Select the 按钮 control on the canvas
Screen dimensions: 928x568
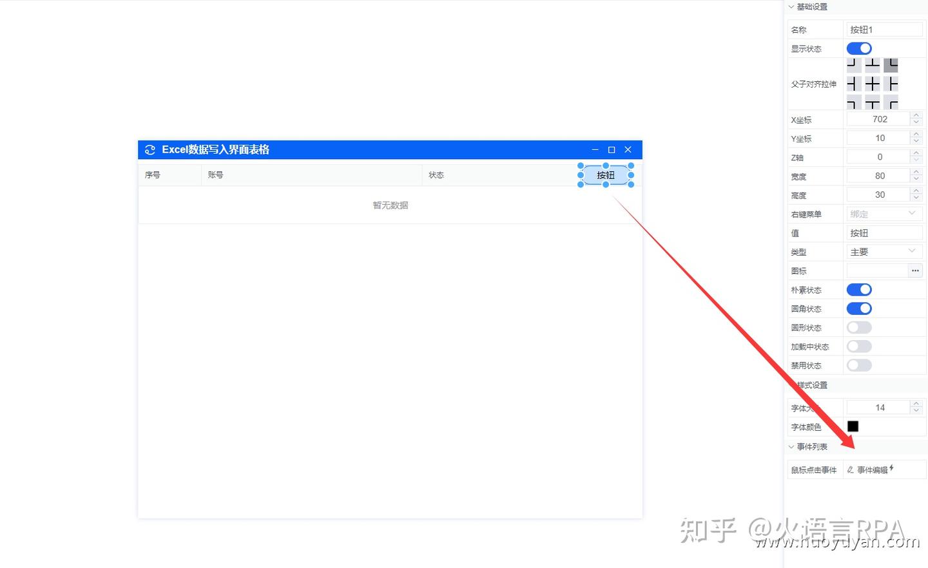[606, 175]
